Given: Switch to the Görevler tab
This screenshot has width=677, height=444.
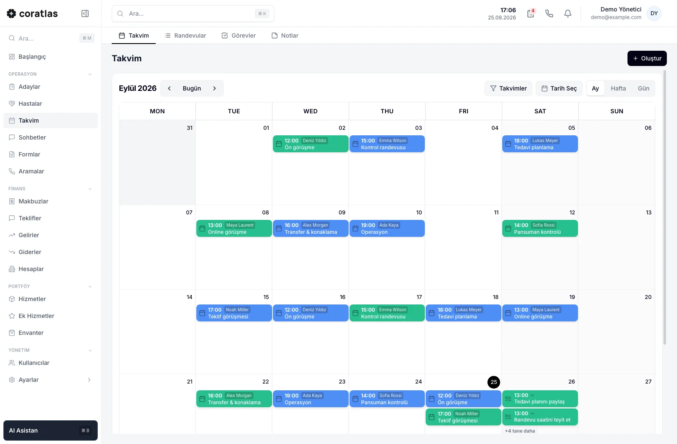Looking at the screenshot, I should click(x=239, y=36).
